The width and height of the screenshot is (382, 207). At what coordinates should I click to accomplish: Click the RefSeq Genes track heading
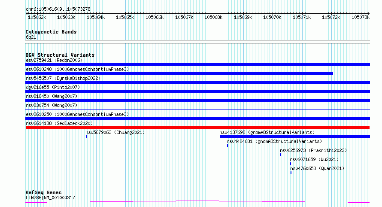[43, 193]
